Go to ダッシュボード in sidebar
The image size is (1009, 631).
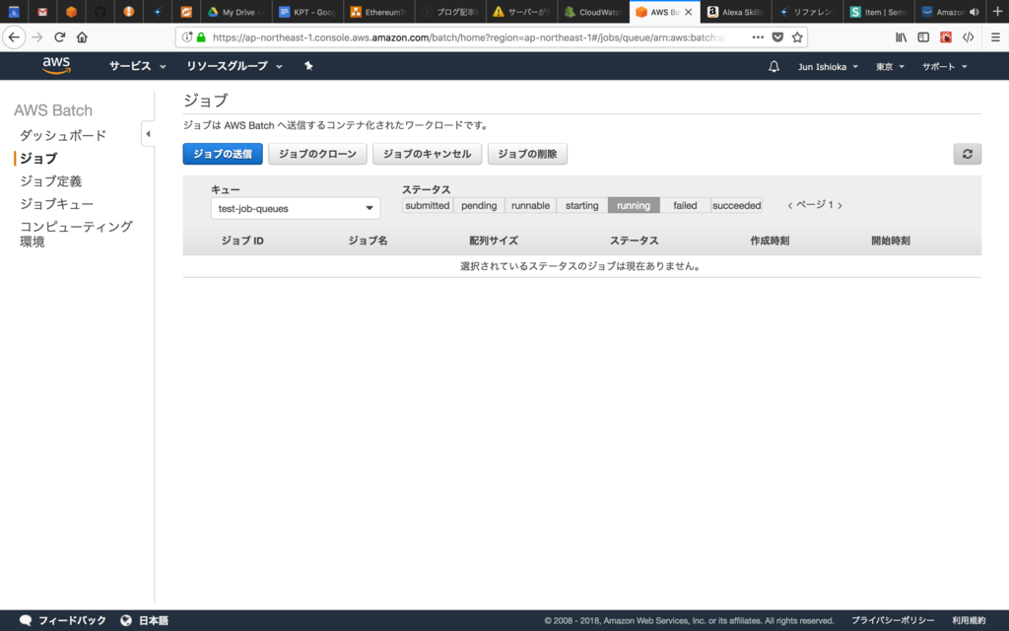click(63, 136)
